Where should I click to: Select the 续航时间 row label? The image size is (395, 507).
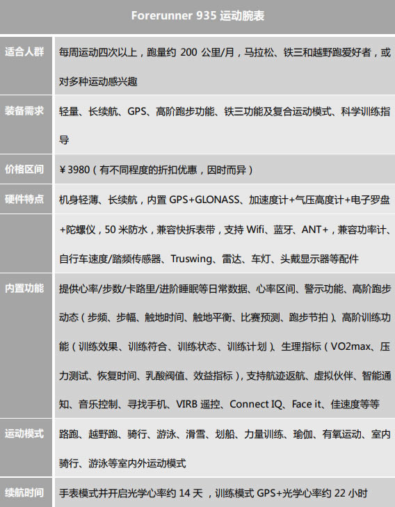click(24, 492)
